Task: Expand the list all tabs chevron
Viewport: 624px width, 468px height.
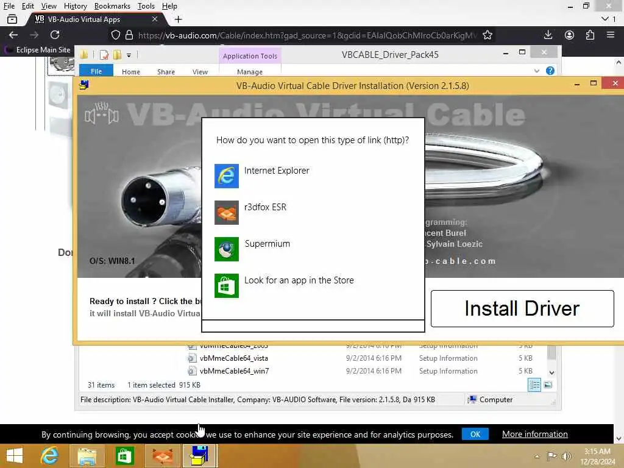Action: pyautogui.click(x=605, y=19)
